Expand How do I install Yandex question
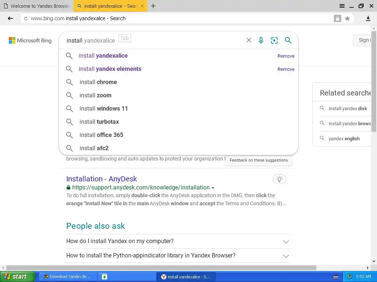This screenshot has height=282, width=377. point(178,241)
